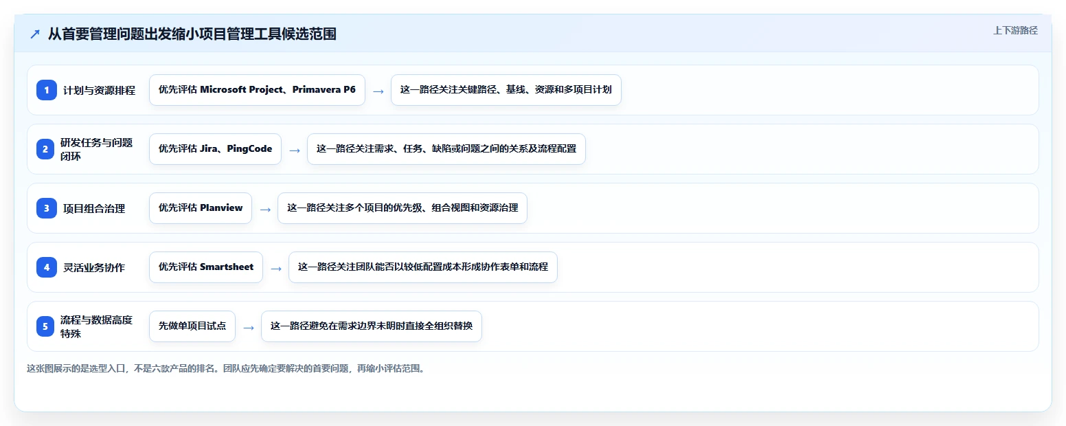Click the 优先评估 Microsoft Project、Primavera P6 box
This screenshot has width=1066, height=426.
(257, 90)
